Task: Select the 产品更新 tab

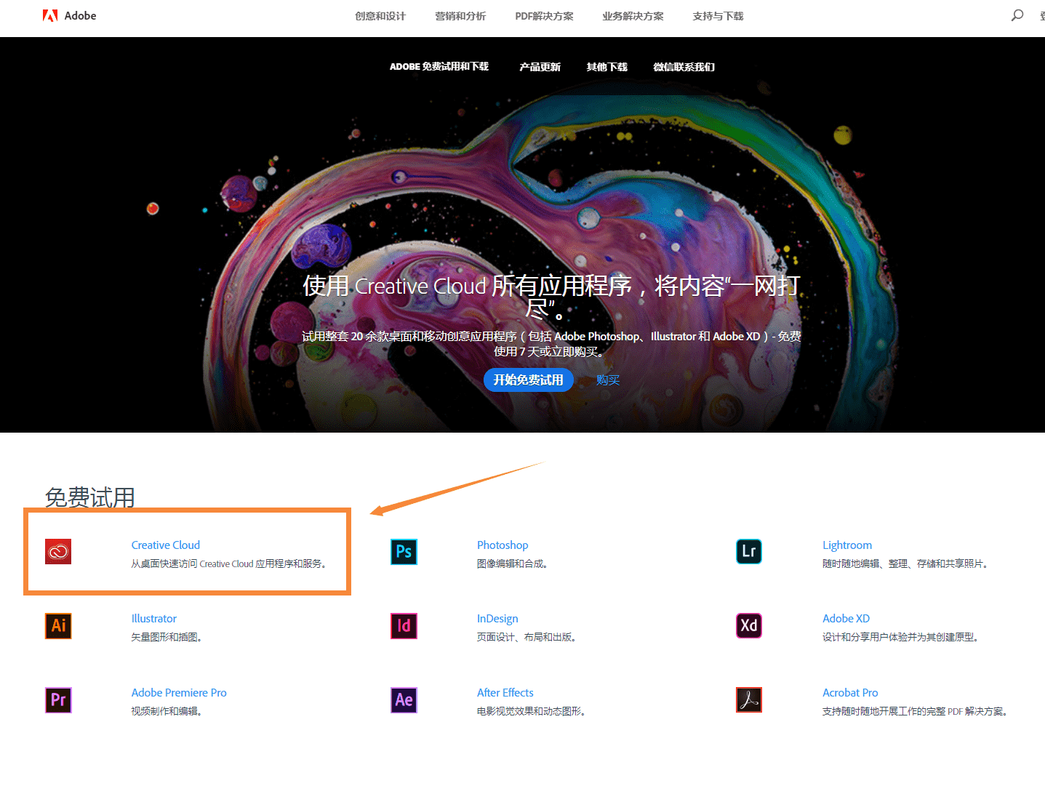Action: tap(540, 67)
